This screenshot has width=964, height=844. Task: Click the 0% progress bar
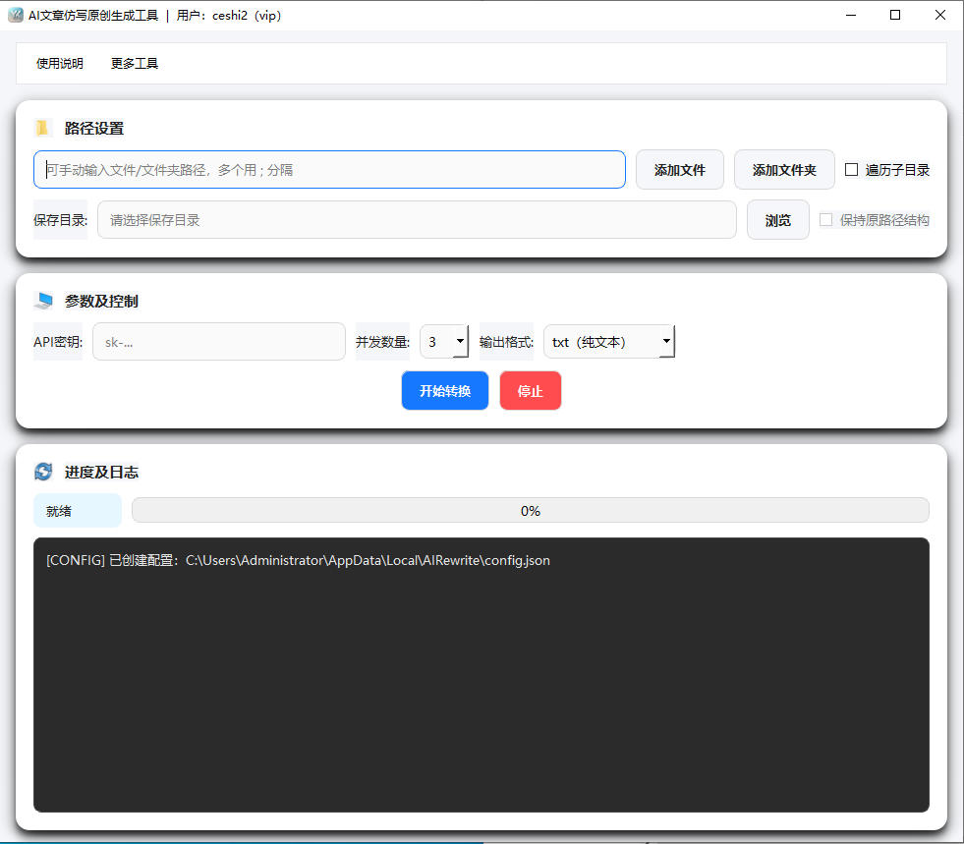pos(530,510)
